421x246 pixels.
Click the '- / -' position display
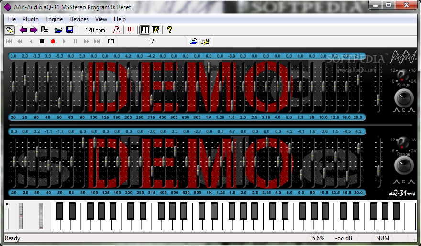(x=153, y=42)
